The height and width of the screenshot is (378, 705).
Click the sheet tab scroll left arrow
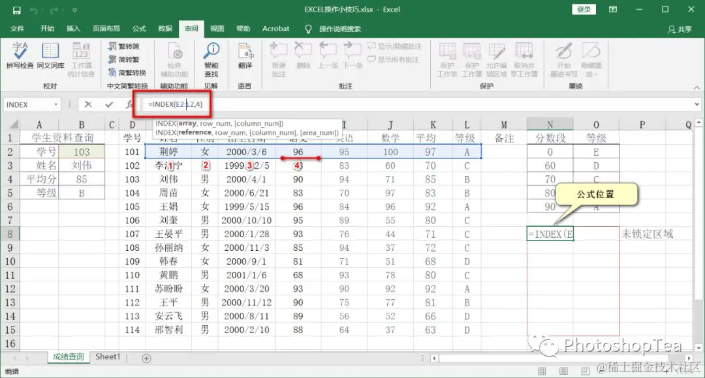pyautogui.click(x=15, y=358)
